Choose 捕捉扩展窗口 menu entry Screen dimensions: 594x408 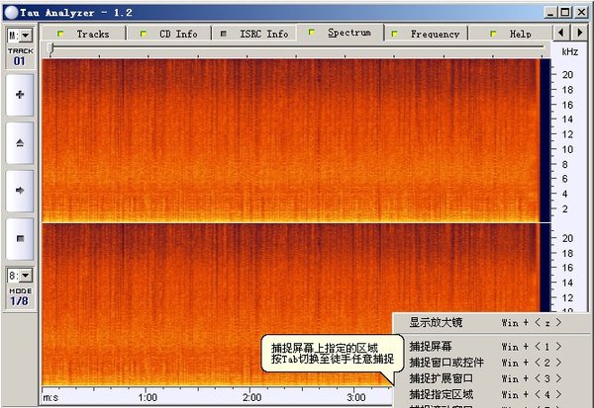(x=493, y=378)
